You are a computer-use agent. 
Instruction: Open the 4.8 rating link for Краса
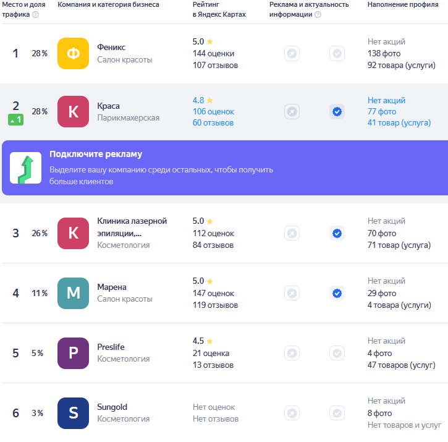pos(198,100)
